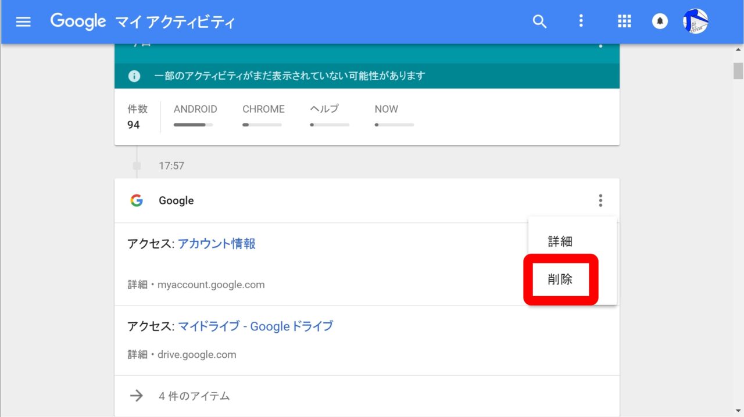Click the info icon in teal banner
This screenshot has width=744, height=417.
coord(134,76)
